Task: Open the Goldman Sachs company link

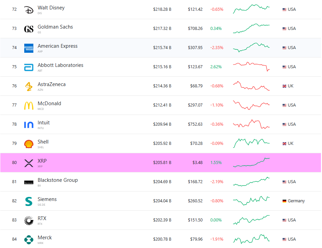Action: click(55, 27)
